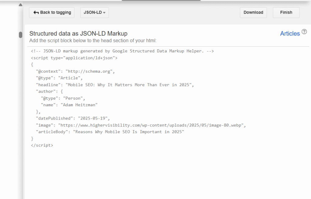Click the @type Article line
The height and width of the screenshot is (199, 311).
click(59, 78)
